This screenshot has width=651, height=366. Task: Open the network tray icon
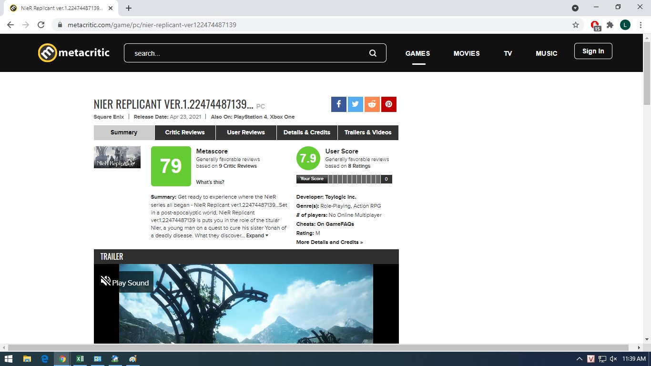pyautogui.click(x=602, y=359)
